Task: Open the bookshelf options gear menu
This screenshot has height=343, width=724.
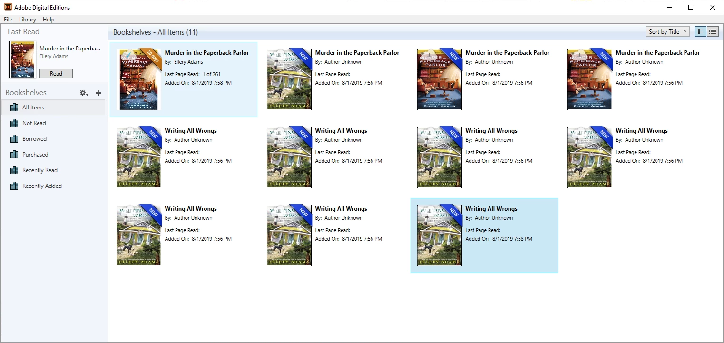Action: click(84, 93)
